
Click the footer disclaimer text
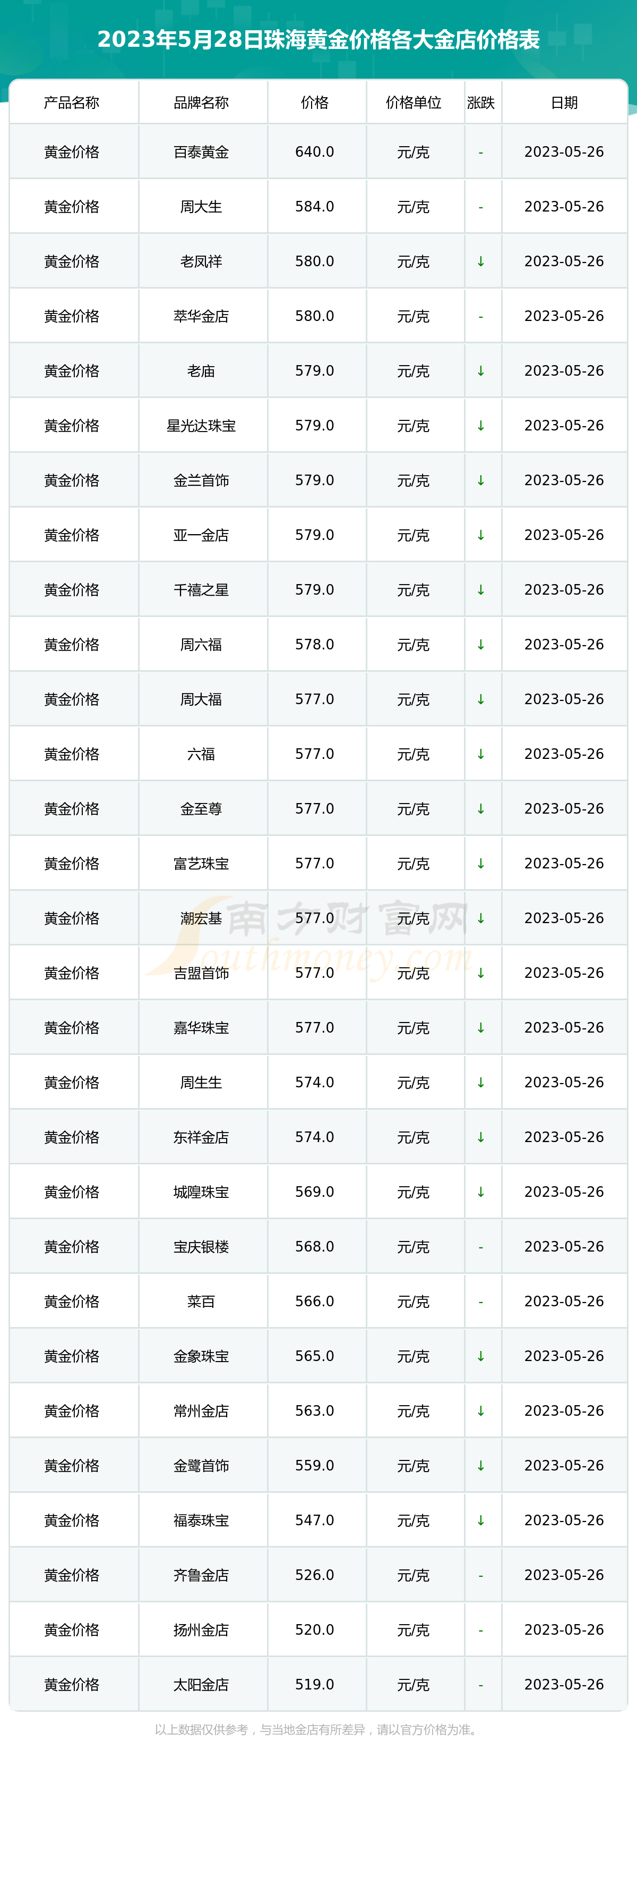(318, 1730)
